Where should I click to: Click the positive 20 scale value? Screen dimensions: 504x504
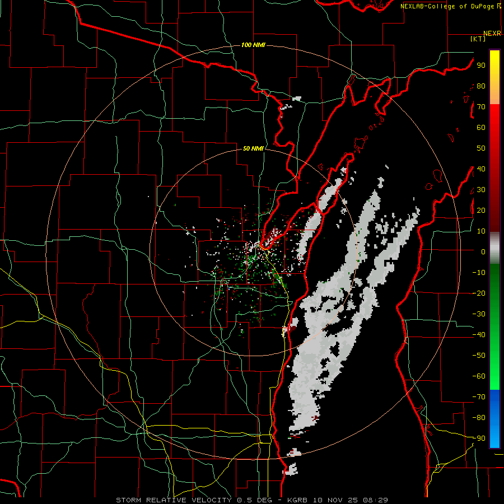click(481, 210)
